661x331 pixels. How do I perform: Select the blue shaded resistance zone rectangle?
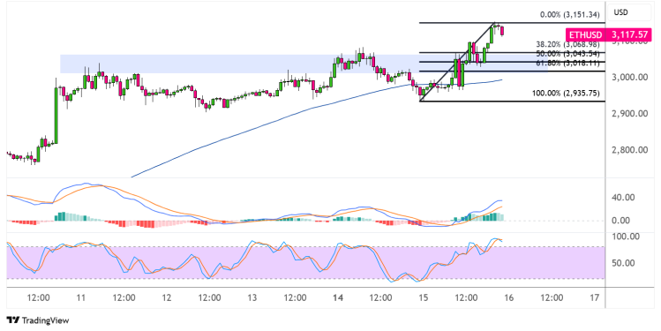pos(304,64)
